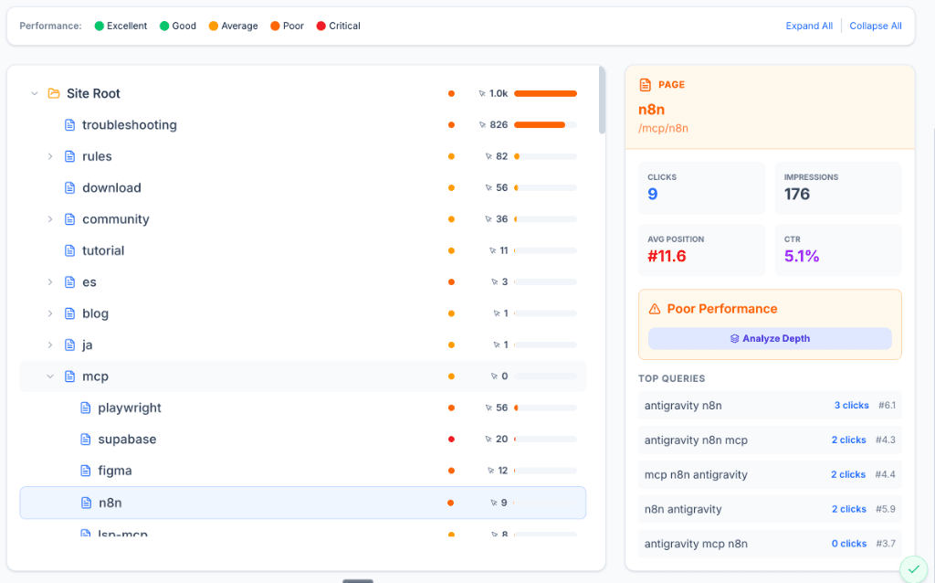Image resolution: width=935 pixels, height=583 pixels.
Task: Select the tutorial page in tree
Action: (103, 250)
